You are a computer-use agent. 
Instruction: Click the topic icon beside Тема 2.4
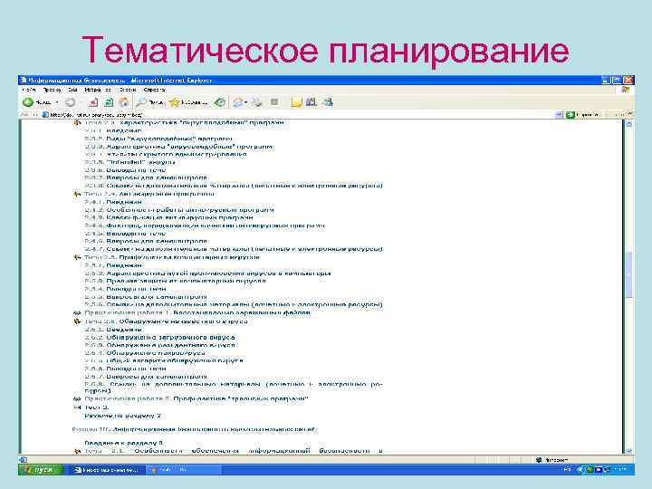pyautogui.click(x=77, y=194)
